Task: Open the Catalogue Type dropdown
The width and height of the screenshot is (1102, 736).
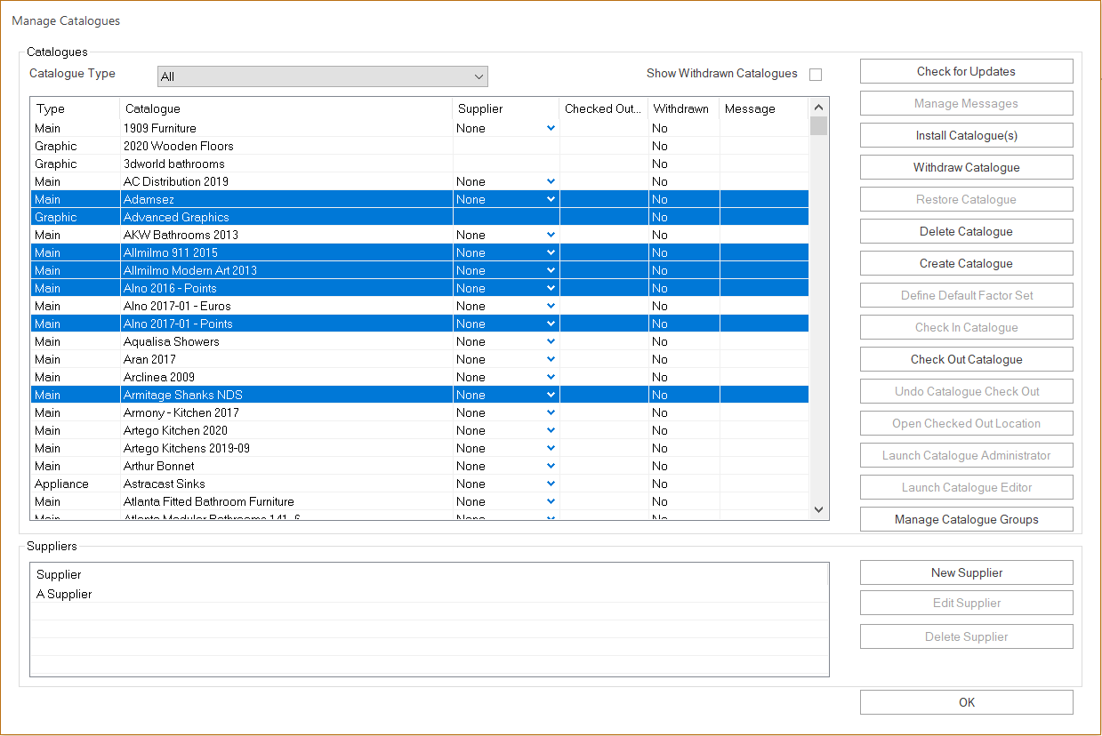Action: coord(323,76)
